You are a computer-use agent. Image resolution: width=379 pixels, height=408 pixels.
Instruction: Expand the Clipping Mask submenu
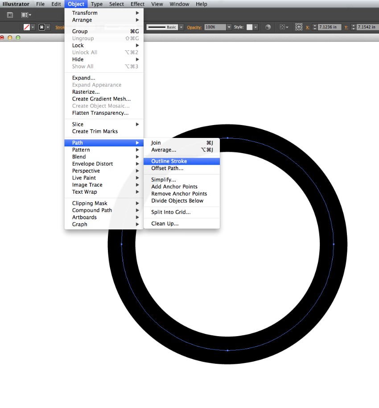click(104, 203)
